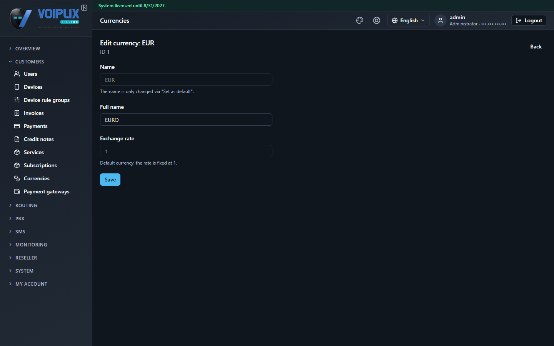The height and width of the screenshot is (346, 554).
Task: Open the theme palette icon
Action: [x=360, y=20]
